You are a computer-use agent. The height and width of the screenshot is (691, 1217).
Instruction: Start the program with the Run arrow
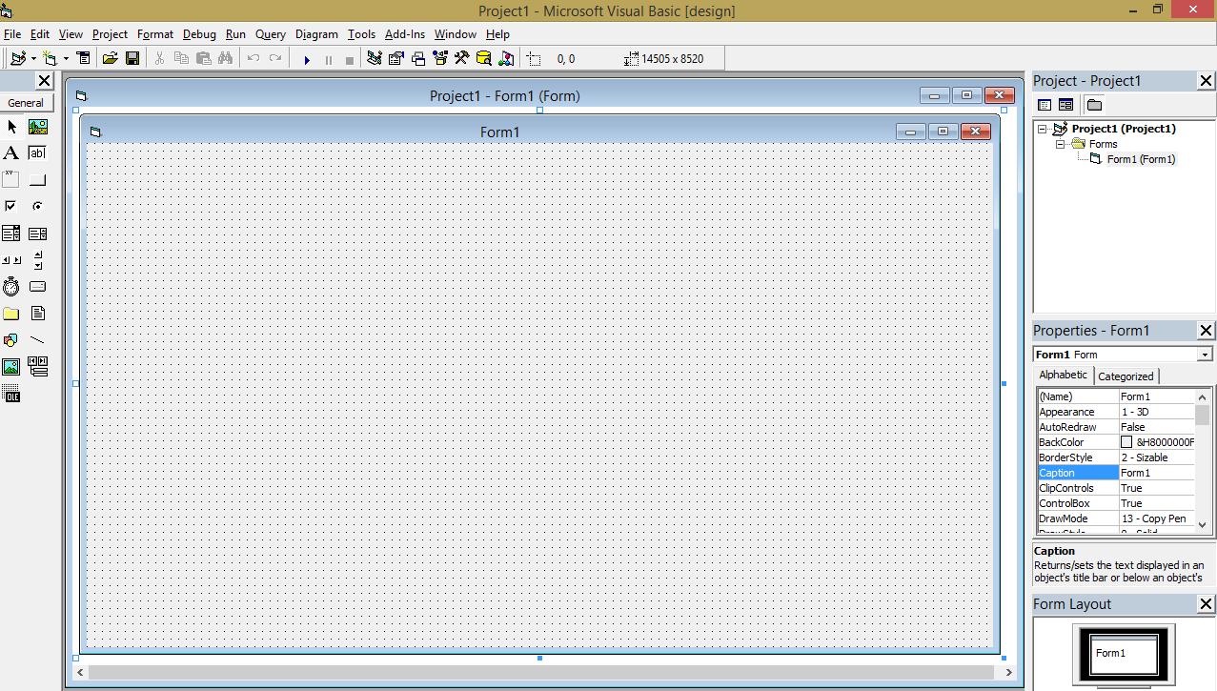point(307,59)
